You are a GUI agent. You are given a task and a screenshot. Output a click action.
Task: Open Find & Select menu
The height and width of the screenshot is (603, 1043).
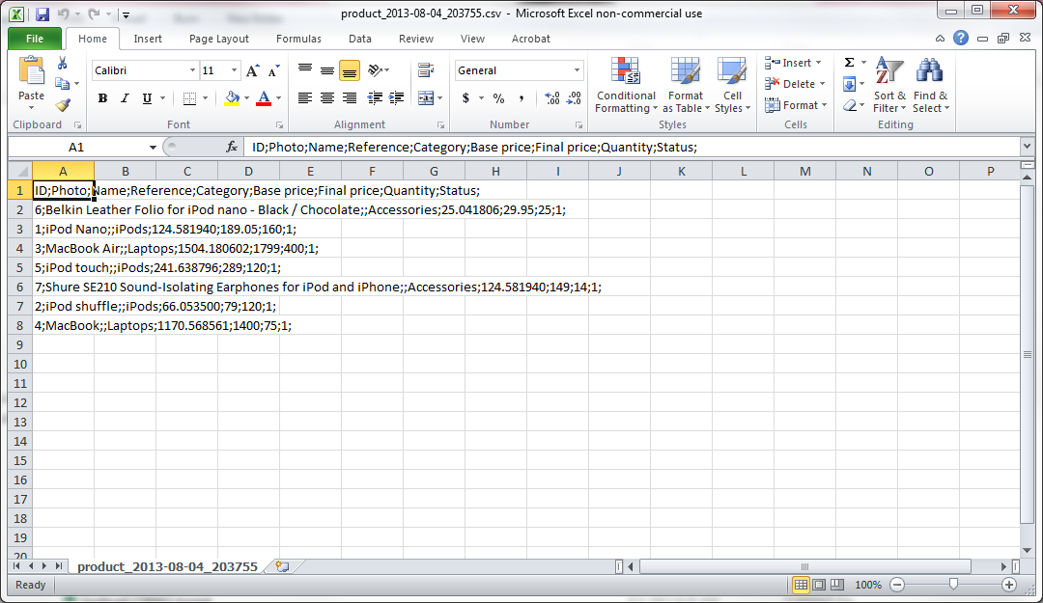931,85
